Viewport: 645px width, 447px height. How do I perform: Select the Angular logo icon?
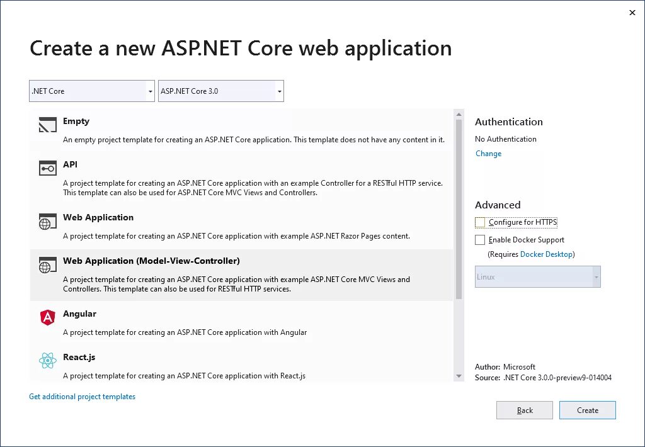48,318
